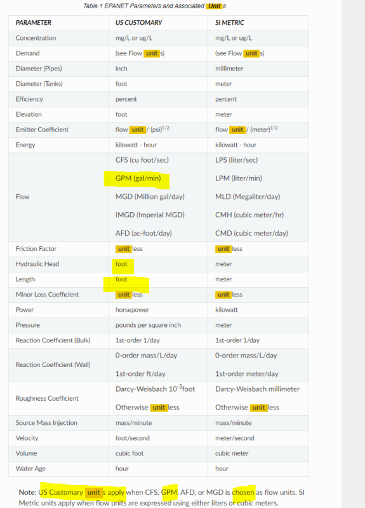Click the Concentration parameter cell
Image resolution: width=365 pixels, height=508 pixels.
[36, 38]
